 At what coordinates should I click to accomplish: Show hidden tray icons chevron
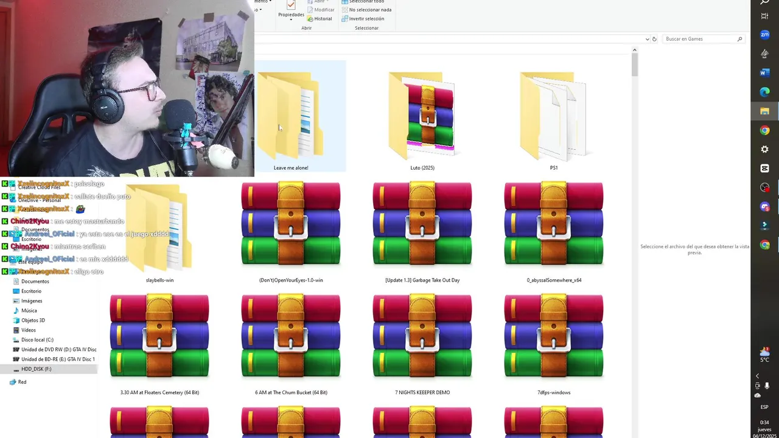click(x=758, y=376)
